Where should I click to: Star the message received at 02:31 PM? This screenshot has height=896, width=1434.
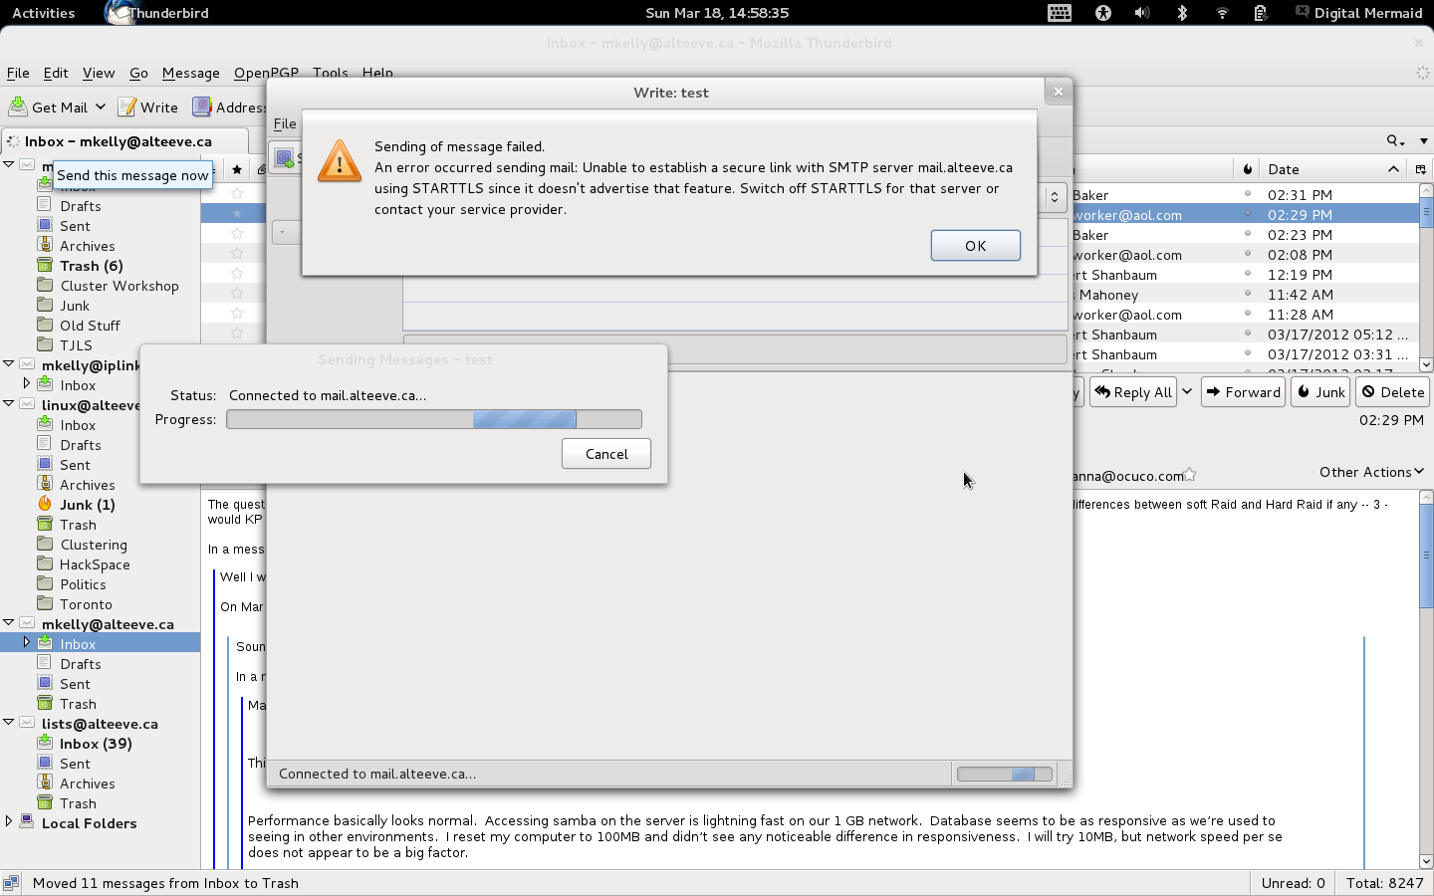pyautogui.click(x=237, y=194)
